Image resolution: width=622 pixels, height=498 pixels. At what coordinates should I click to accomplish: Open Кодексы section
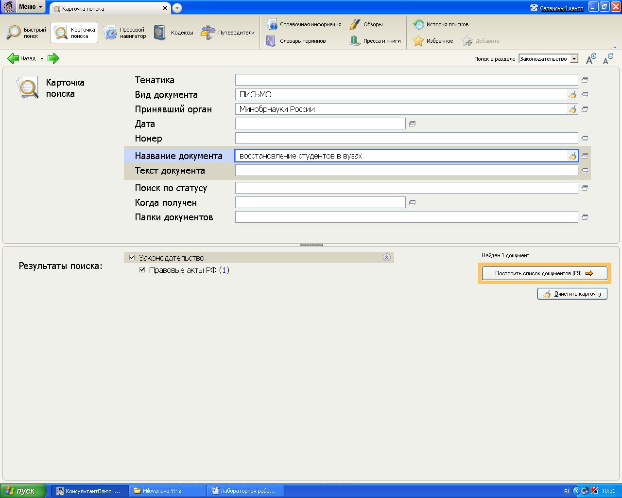[173, 33]
